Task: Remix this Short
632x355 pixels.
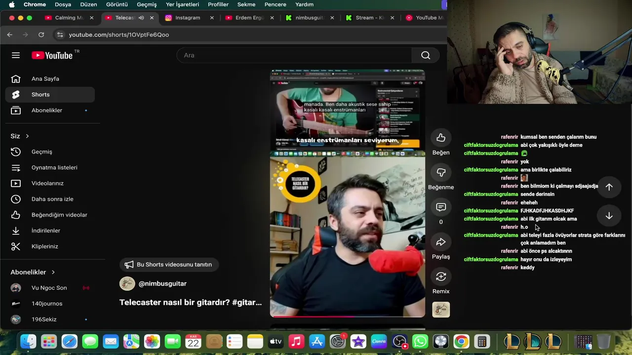Action: (x=441, y=277)
